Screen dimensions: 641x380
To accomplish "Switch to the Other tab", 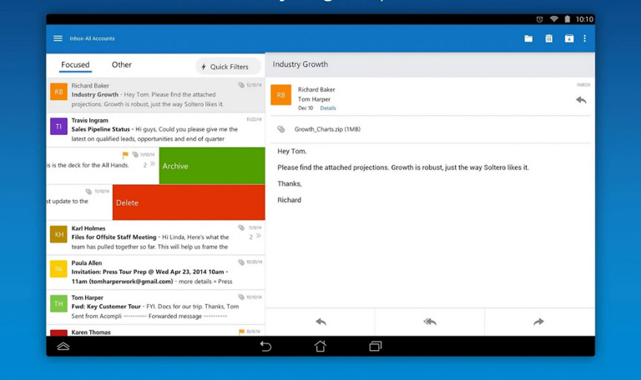I will click(122, 65).
